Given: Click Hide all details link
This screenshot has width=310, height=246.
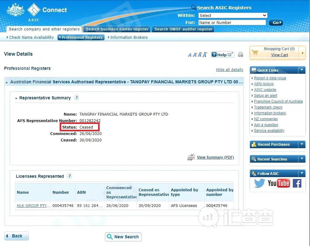Looking at the screenshot, I should click(229, 69).
